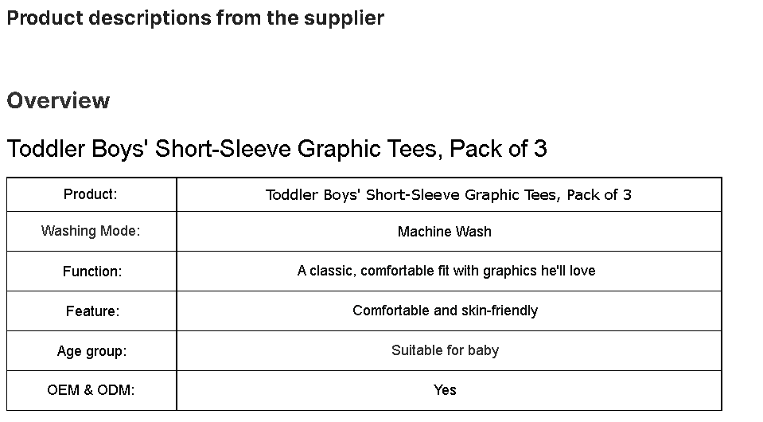Viewport: 763px width, 422px height.
Task: Select the 'Comfortable and skin-friendly' cell
Action: click(449, 311)
